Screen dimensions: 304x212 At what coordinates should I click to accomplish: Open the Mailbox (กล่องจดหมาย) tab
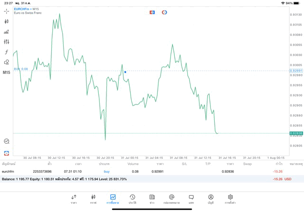[x=171, y=199]
